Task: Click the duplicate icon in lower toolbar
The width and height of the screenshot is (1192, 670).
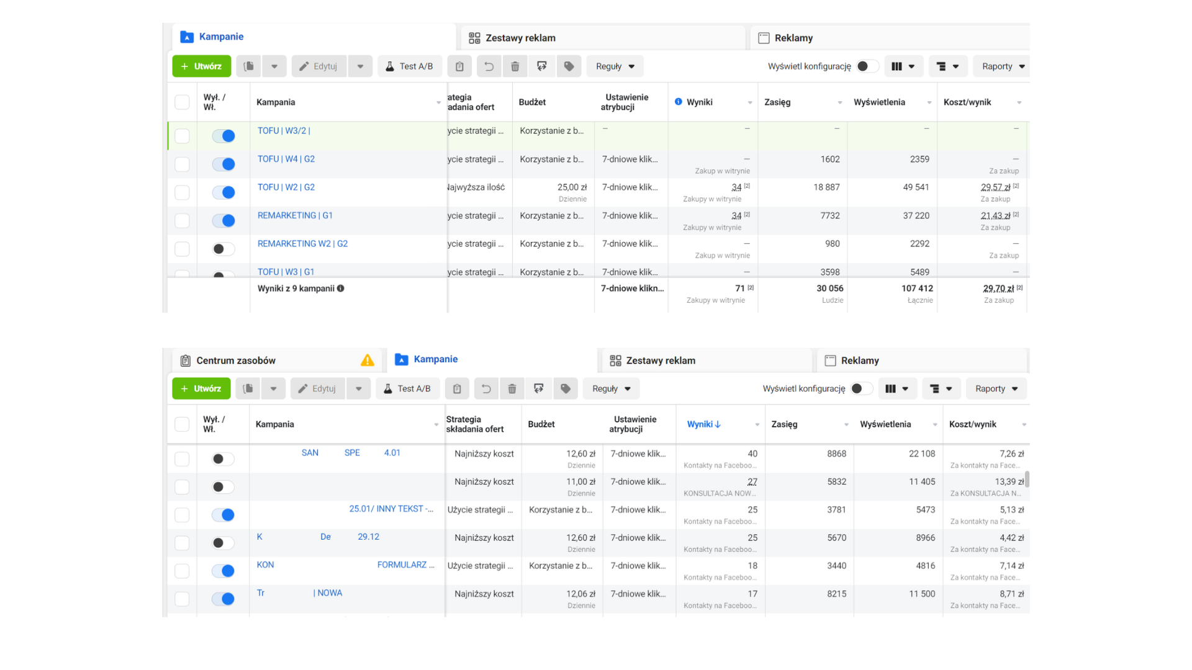Action: (248, 388)
